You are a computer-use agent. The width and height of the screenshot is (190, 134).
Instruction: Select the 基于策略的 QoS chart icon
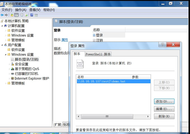pyautogui.click(x=12, y=69)
